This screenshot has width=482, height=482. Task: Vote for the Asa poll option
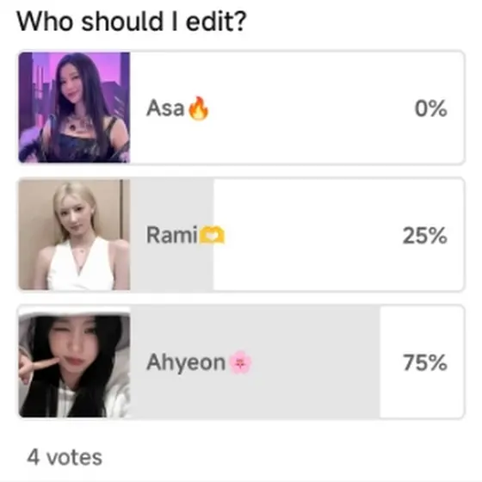click(x=241, y=108)
